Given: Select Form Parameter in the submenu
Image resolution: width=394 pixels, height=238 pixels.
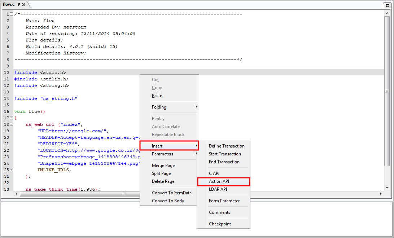Looking at the screenshot, I should pos(224,201).
